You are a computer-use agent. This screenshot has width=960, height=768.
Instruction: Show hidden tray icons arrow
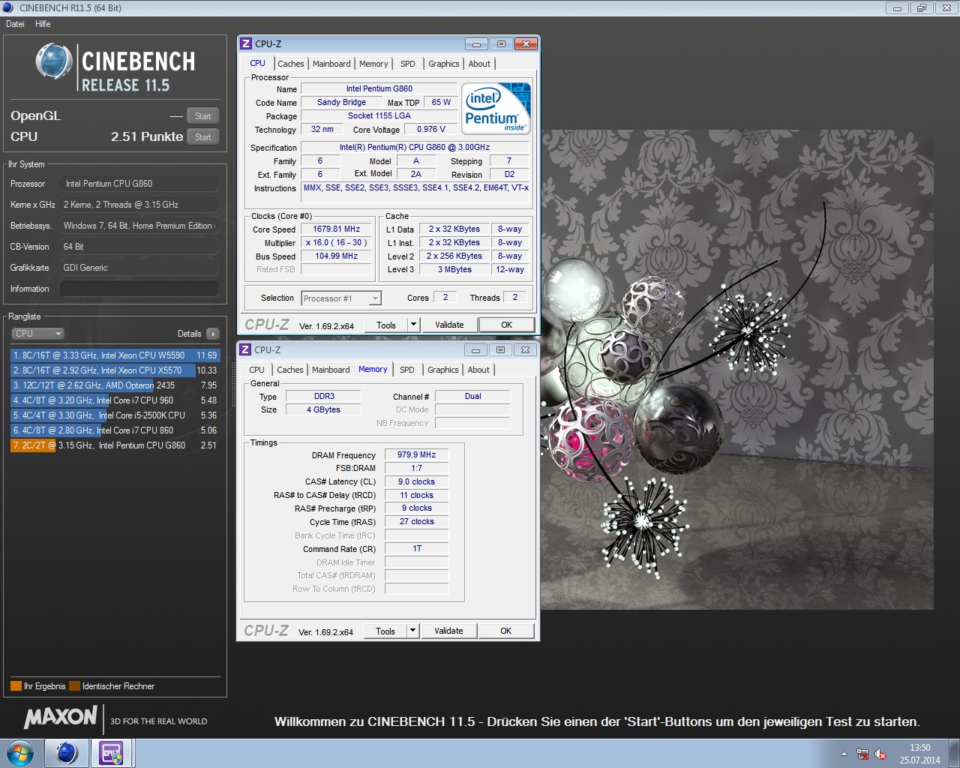click(844, 754)
